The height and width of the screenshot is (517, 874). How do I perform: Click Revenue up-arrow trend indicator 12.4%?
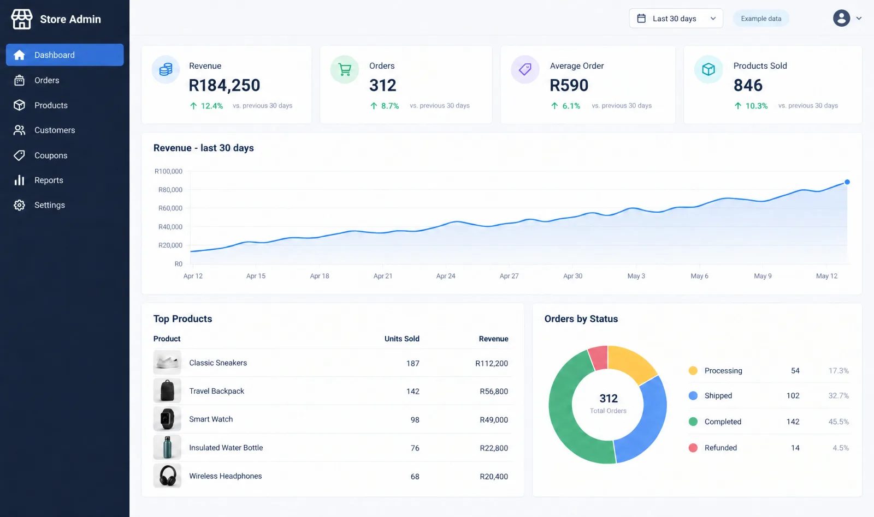coord(206,106)
